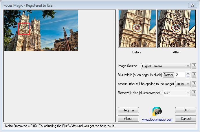Click the Detect blur width button
Viewport: 200px width, 132px height.
[168, 75]
